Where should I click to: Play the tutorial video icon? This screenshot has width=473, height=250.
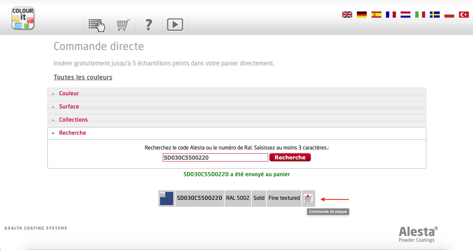pos(175,25)
